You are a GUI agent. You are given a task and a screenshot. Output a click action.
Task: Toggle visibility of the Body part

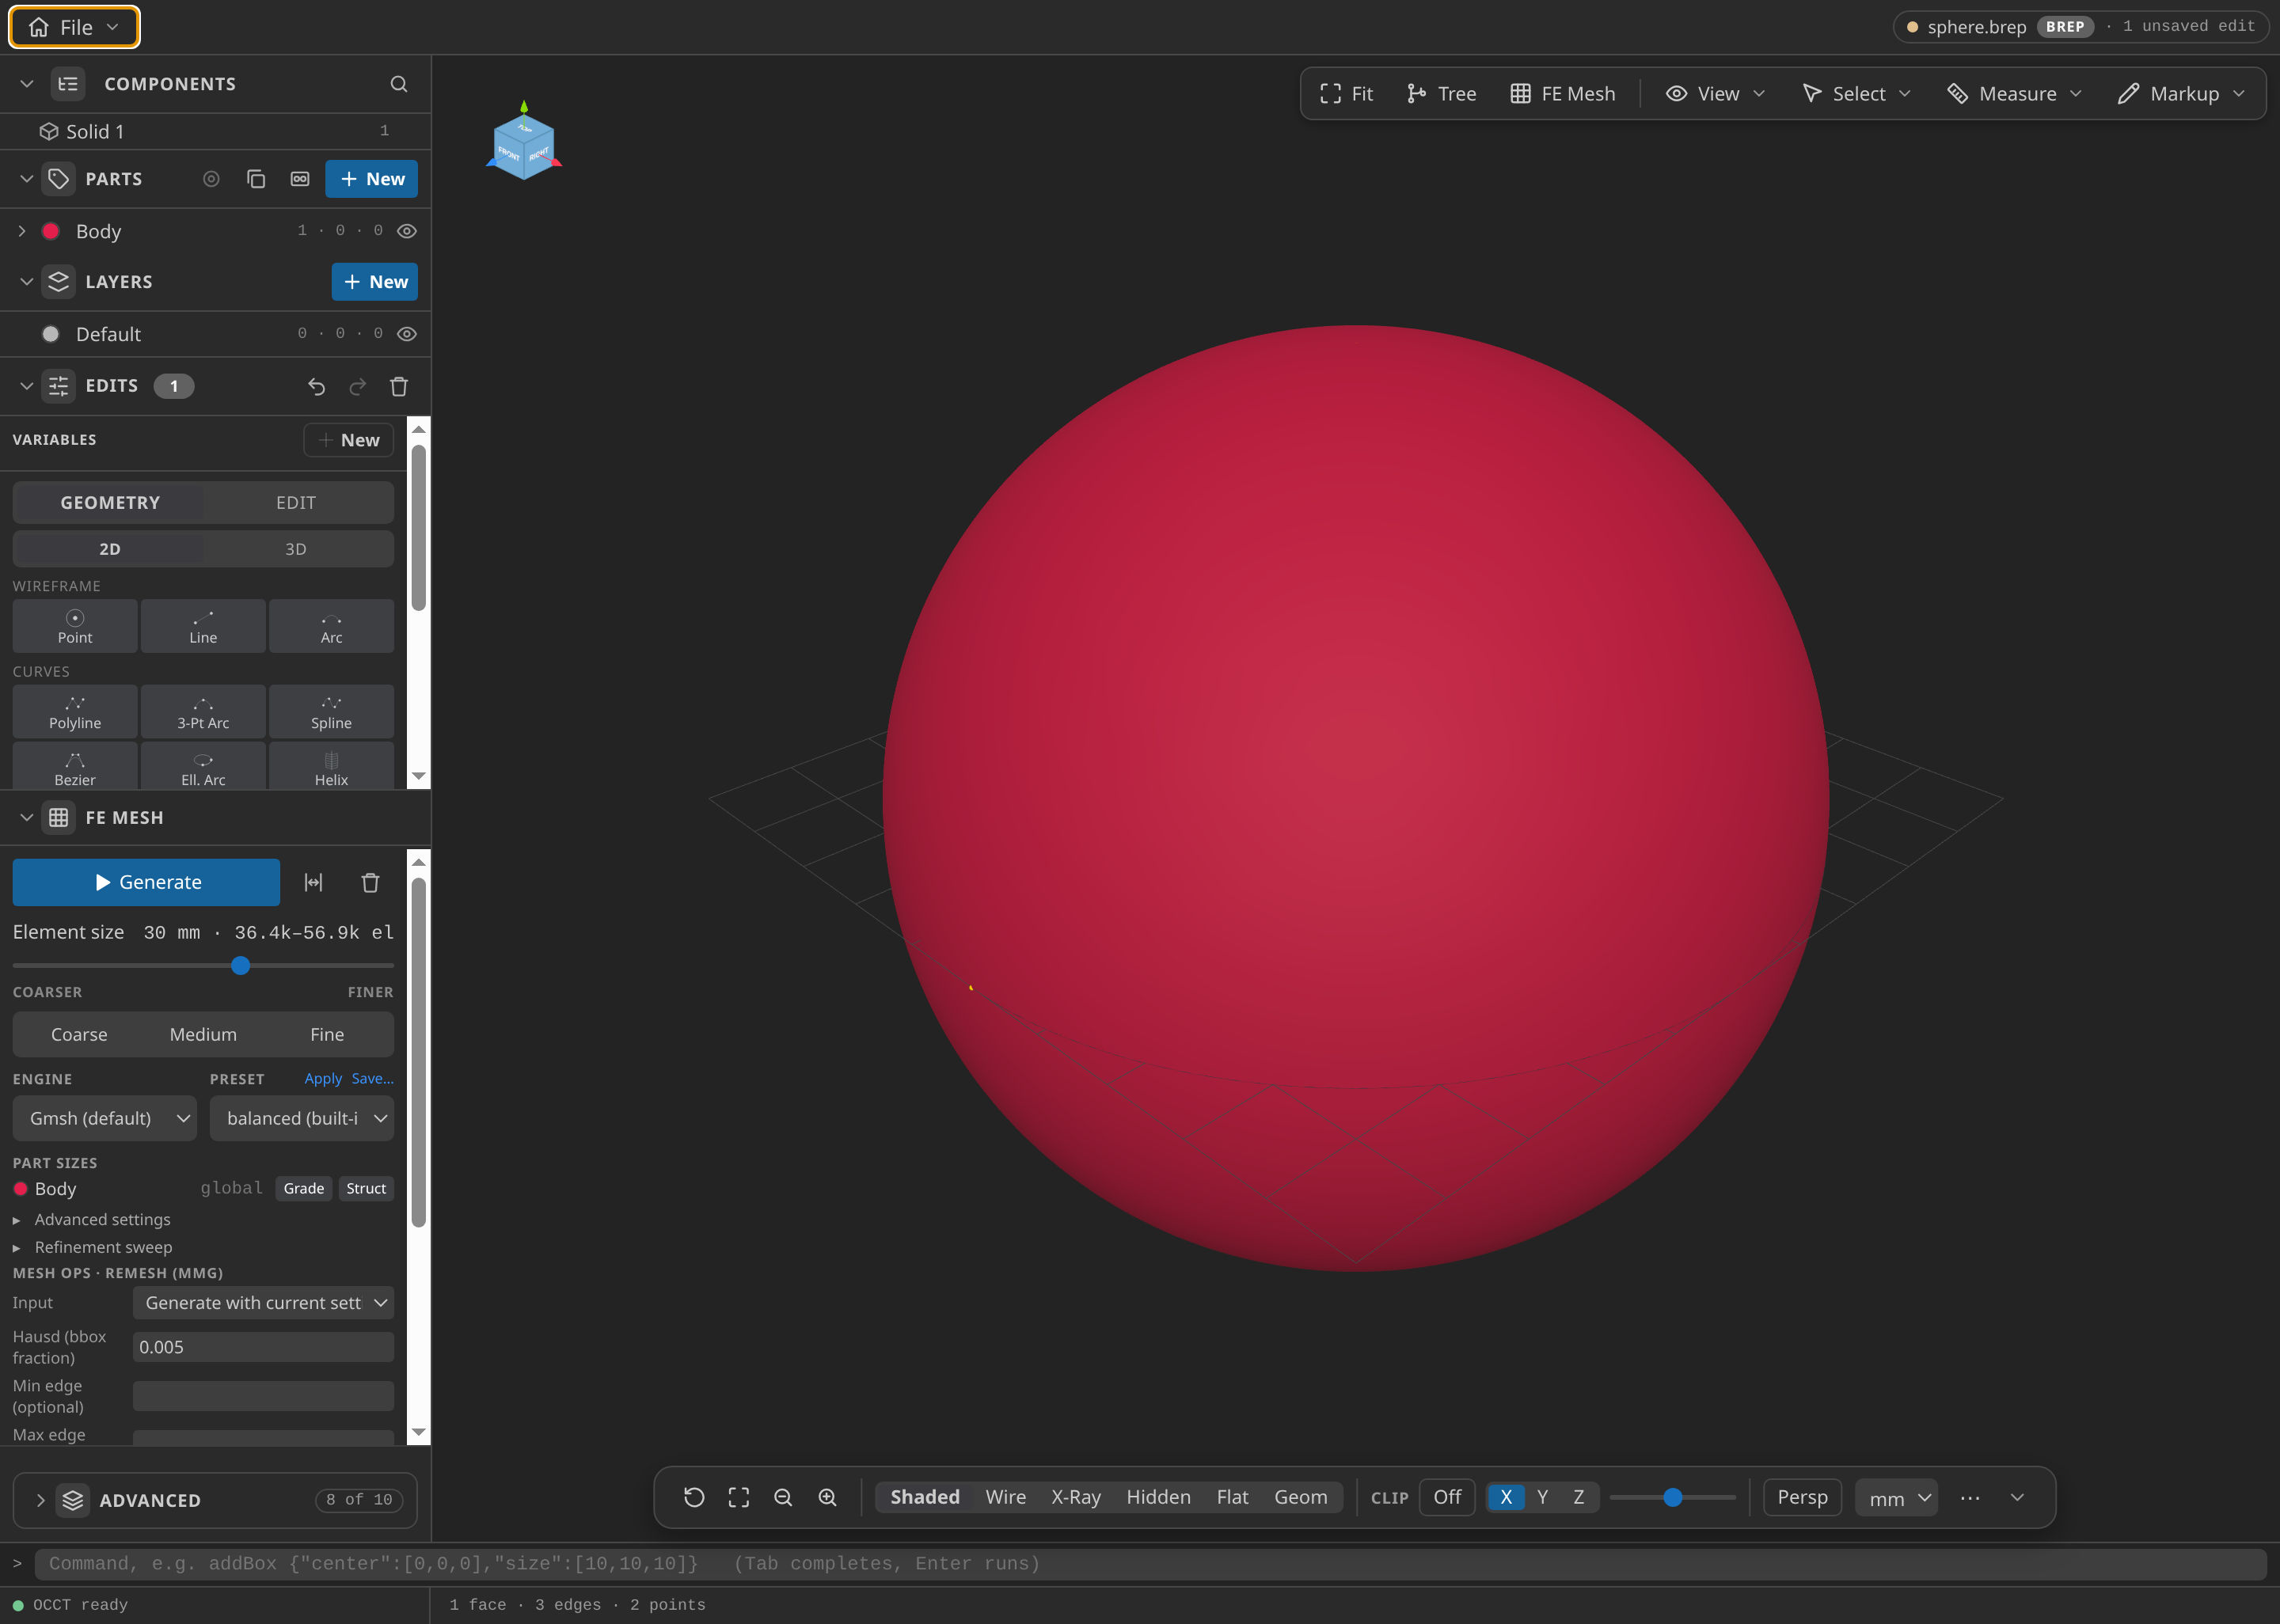click(406, 231)
